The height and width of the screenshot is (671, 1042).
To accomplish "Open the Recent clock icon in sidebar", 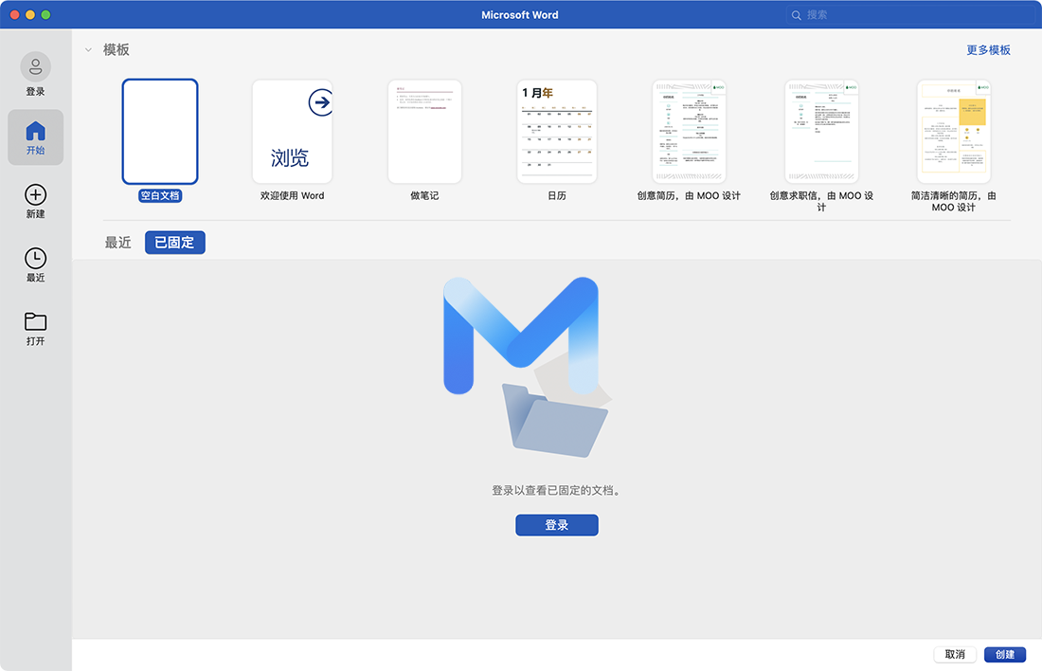I will pyautogui.click(x=35, y=259).
